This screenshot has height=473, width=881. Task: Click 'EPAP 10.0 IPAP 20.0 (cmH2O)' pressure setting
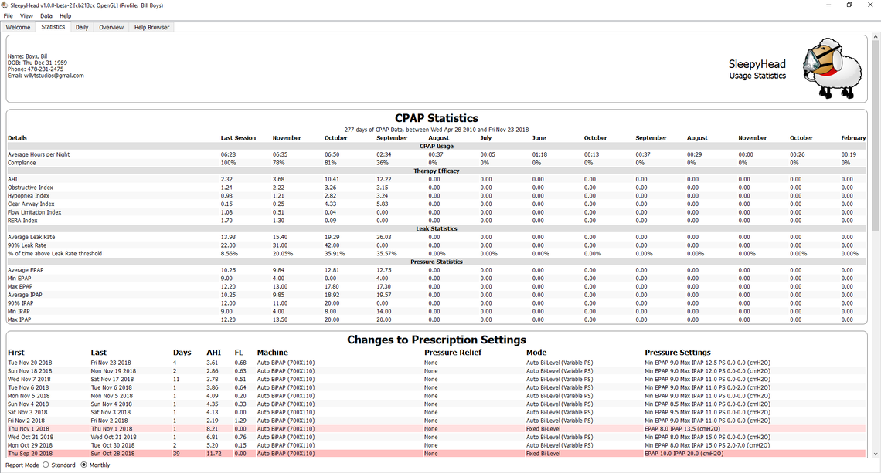click(x=684, y=454)
